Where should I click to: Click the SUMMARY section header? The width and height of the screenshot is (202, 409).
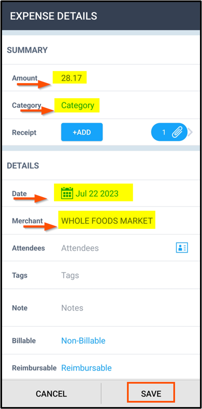(27, 50)
